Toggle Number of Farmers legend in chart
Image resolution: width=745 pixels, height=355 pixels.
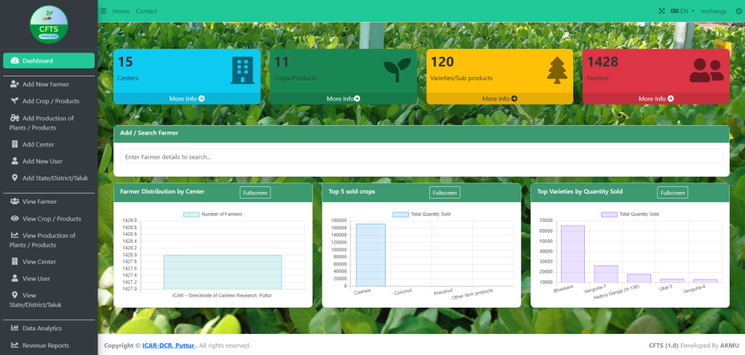click(213, 215)
